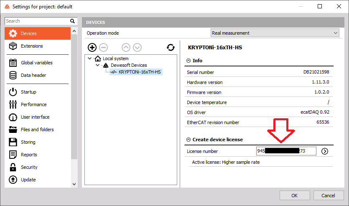Collapse the Dewesoft Devices tree node

(97, 65)
